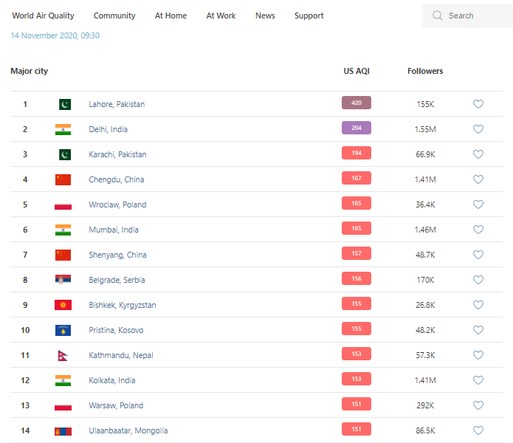The height and width of the screenshot is (443, 513).
Task: Open the World Air Quality menu
Action: [43, 16]
